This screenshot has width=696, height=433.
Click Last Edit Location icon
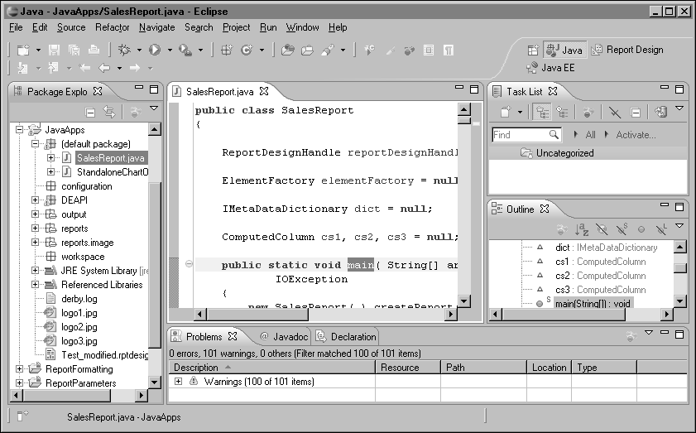(84, 68)
